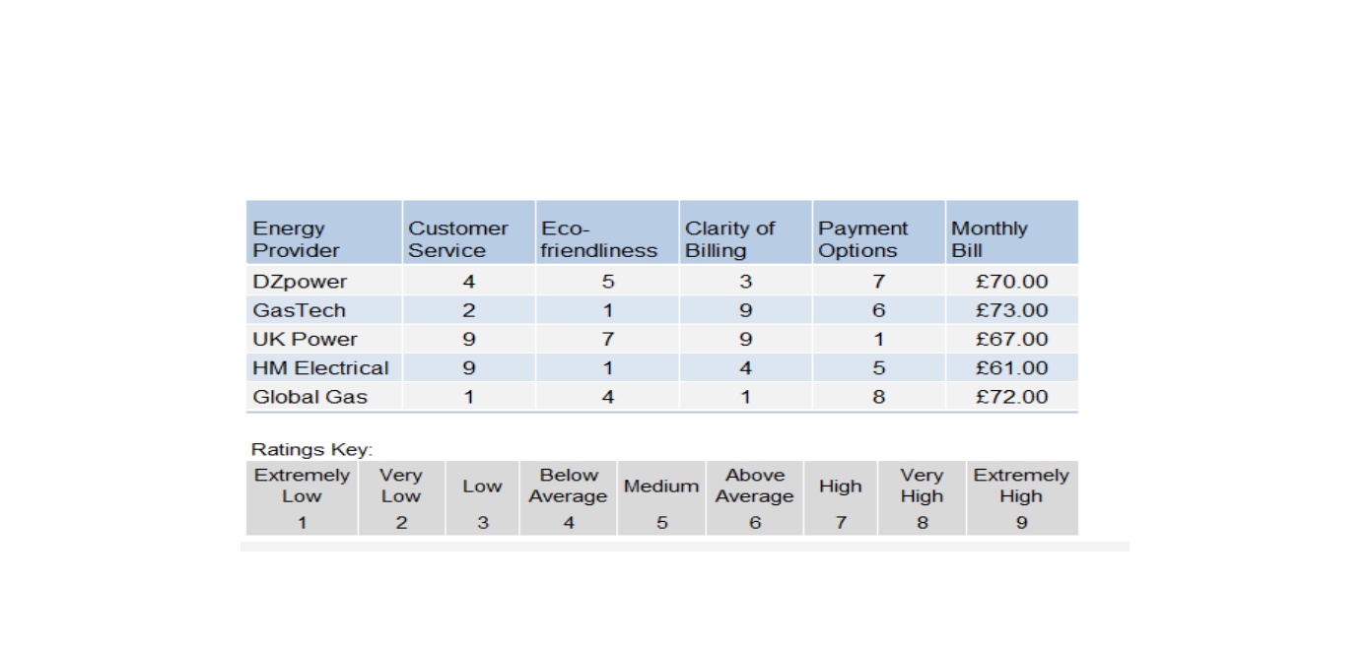Select the 'Monthly Bill' column header
The width and height of the screenshot is (1371, 650).
1011,232
